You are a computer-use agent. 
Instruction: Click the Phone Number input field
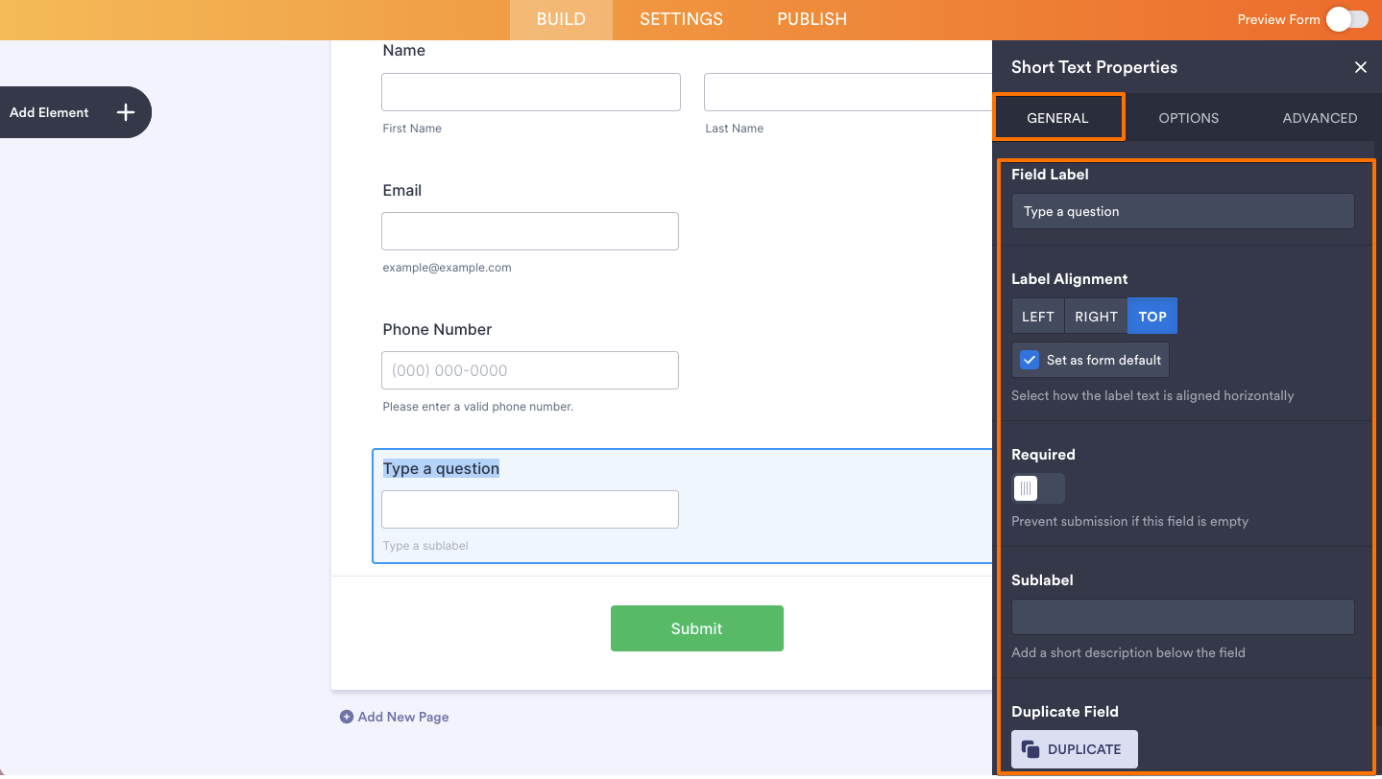tap(530, 370)
